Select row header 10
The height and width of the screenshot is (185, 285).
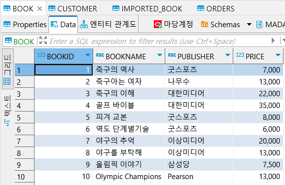pyautogui.click(x=24, y=177)
